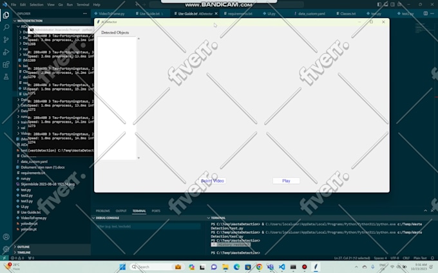438x273 pixels.
Task: Open the Testing flask view
Action: pos(6,76)
